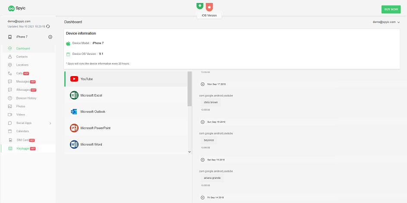
Task: Expand the Social Apps submenu arrow
Action: [x=50, y=123]
